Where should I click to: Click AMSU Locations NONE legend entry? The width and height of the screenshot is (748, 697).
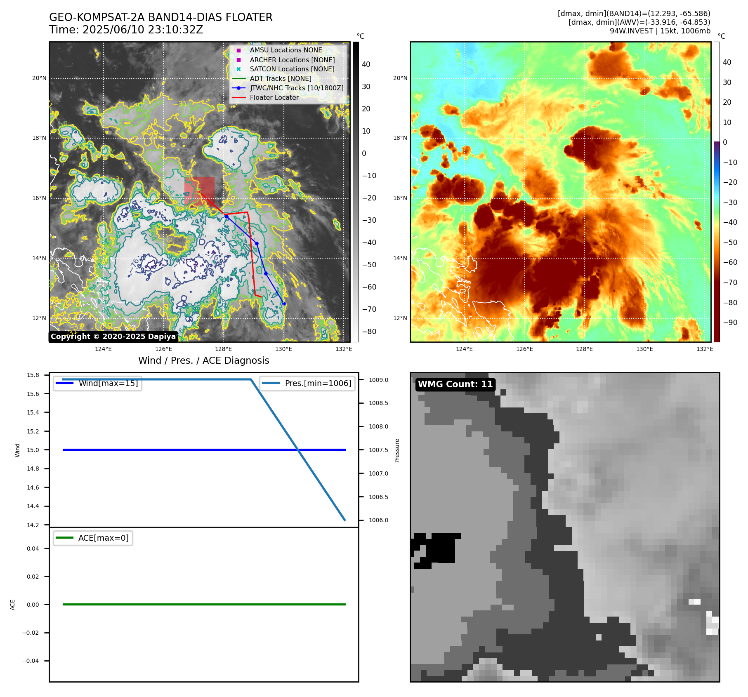pyautogui.click(x=286, y=50)
